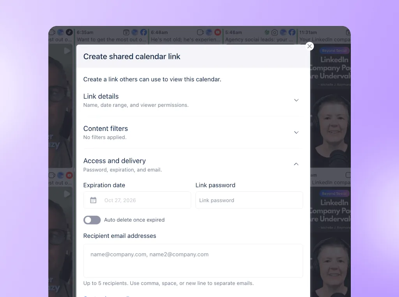Click the profile avatar on the 5:46am post
The height and width of the screenshot is (297, 399).
click(283, 32)
